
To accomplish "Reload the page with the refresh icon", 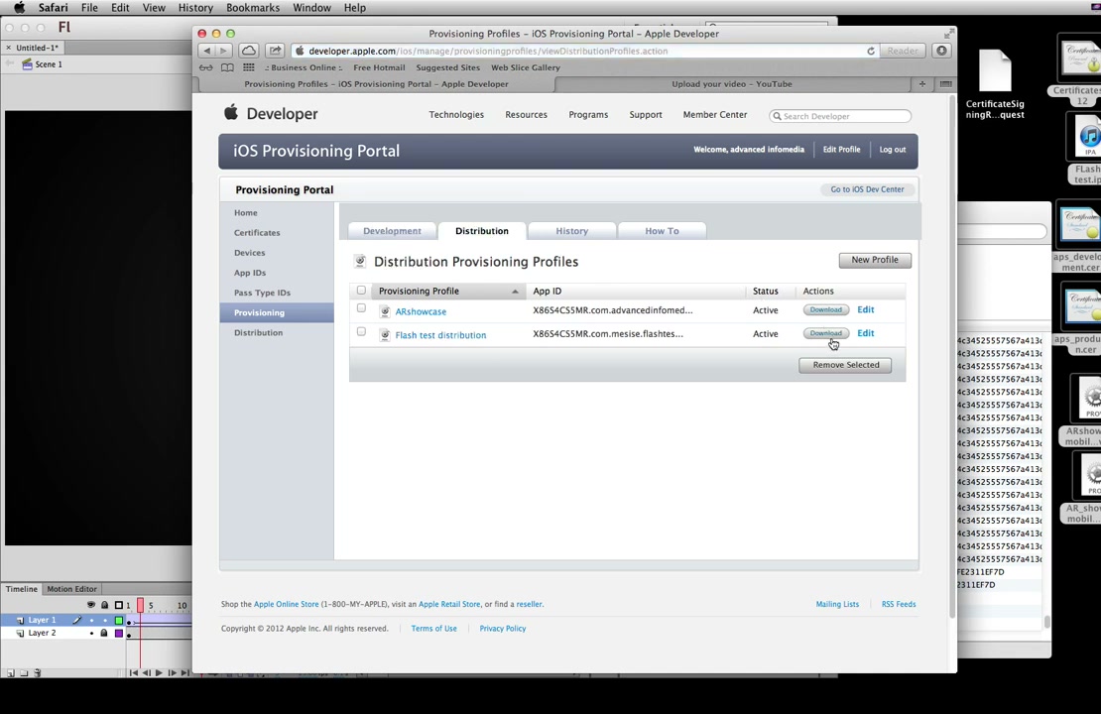I will (x=871, y=51).
